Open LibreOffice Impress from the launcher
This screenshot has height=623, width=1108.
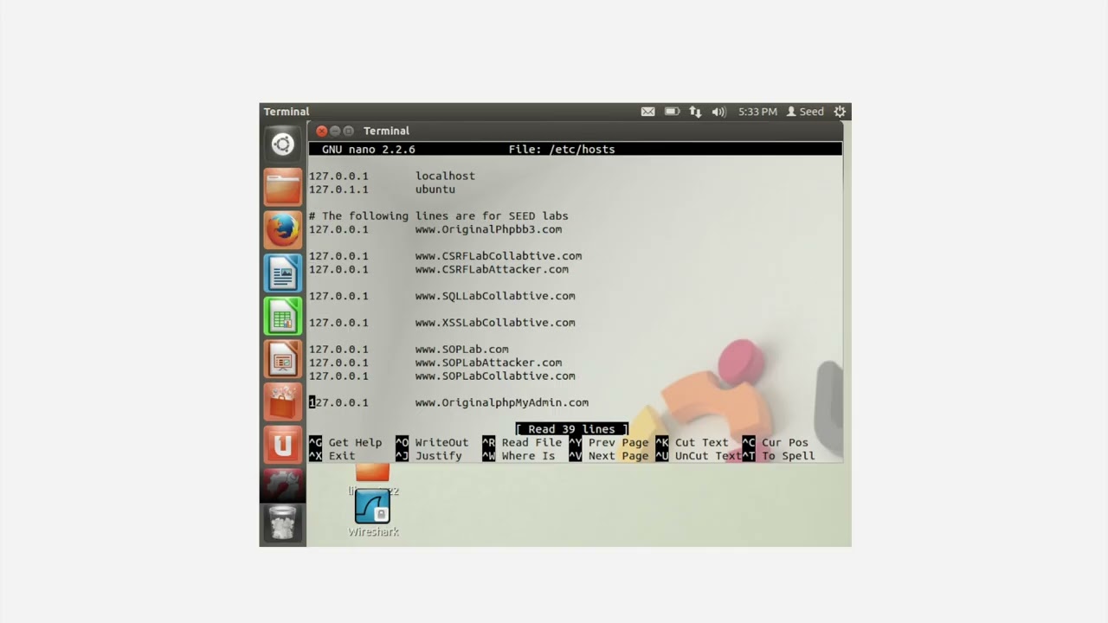[x=282, y=359]
